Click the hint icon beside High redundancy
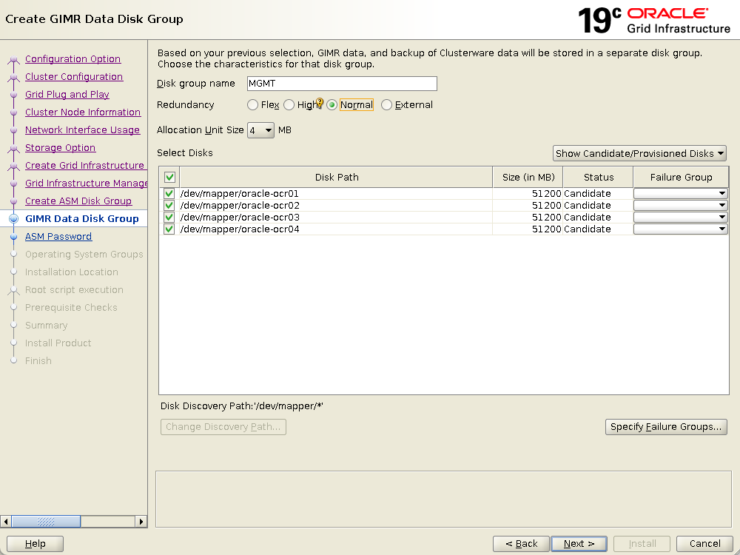Screen dimensions: 740x555 point(320,104)
